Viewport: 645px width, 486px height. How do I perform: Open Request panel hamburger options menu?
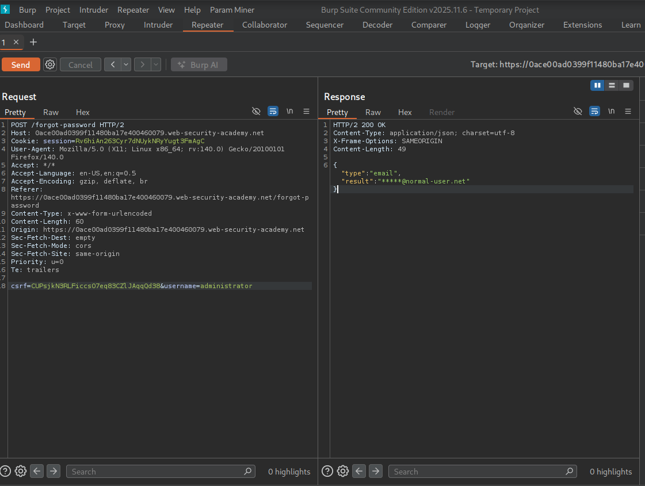click(306, 112)
